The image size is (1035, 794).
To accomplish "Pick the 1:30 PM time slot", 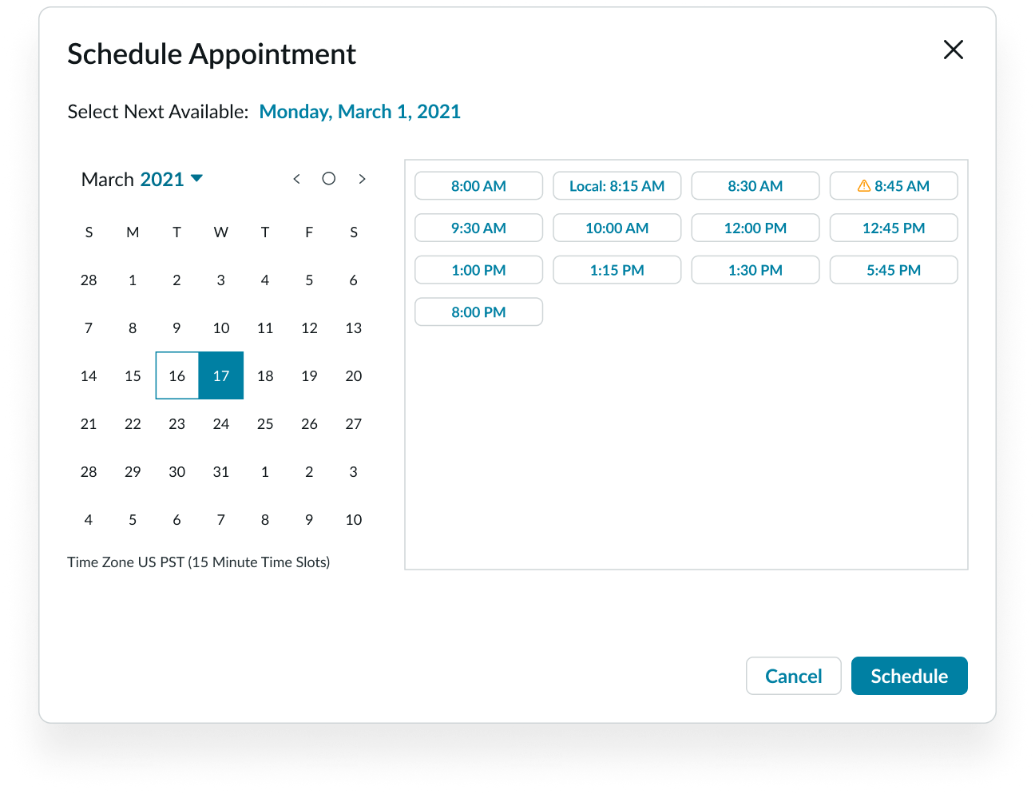I will click(x=755, y=269).
